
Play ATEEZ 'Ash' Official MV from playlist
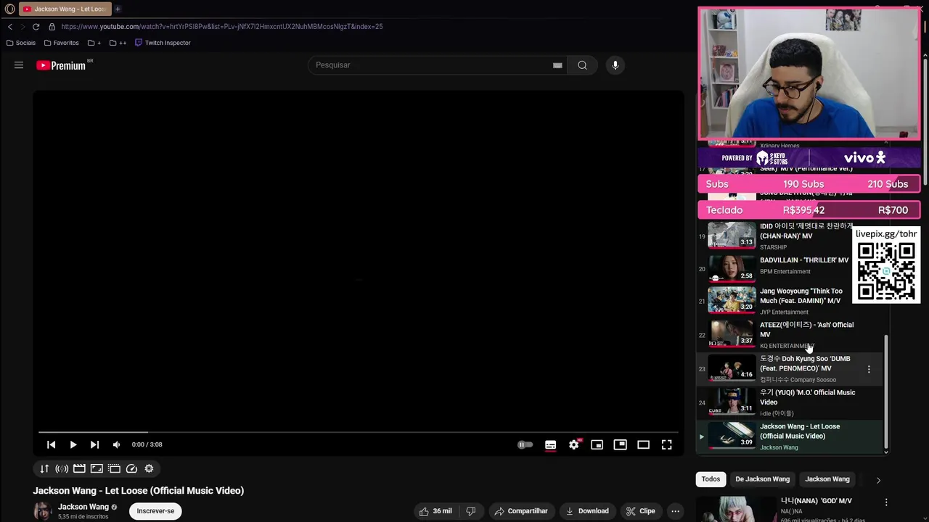(790, 335)
